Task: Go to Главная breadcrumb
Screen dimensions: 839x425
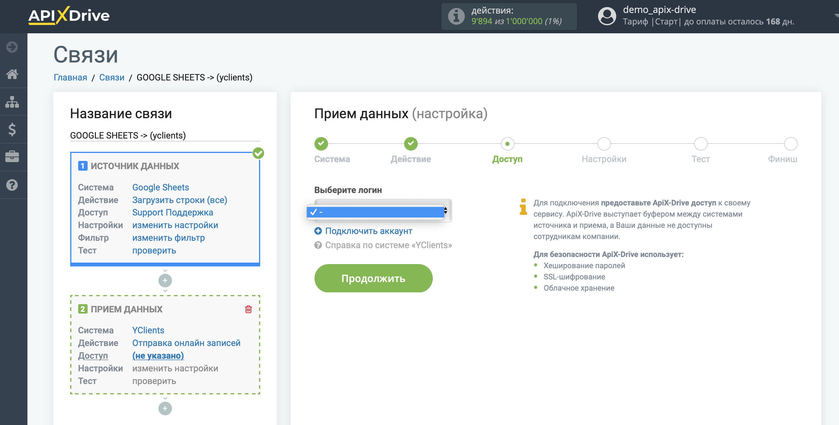Action: pos(70,78)
